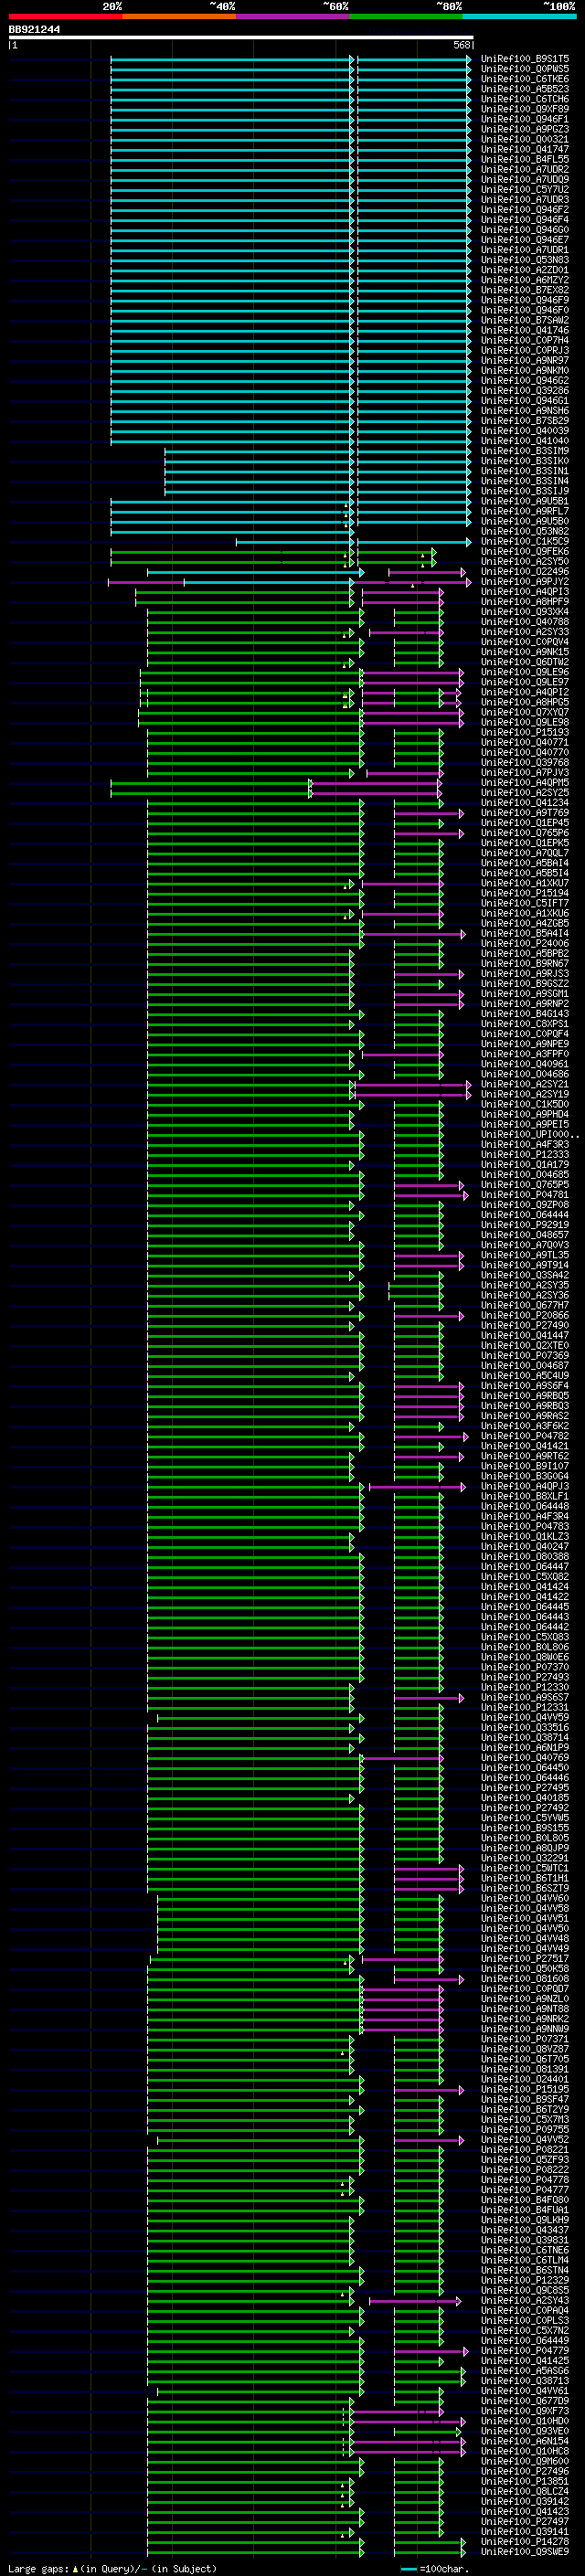Viewport: 585px width, 2576px height.
Task: Select the UniRef100_B3SIJ9 label
Action: (525, 491)
